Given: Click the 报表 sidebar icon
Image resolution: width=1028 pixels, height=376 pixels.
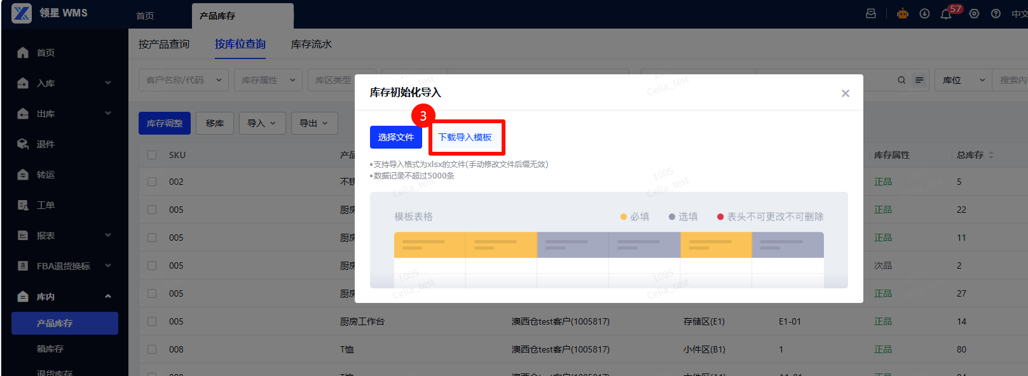Looking at the screenshot, I should (x=23, y=236).
